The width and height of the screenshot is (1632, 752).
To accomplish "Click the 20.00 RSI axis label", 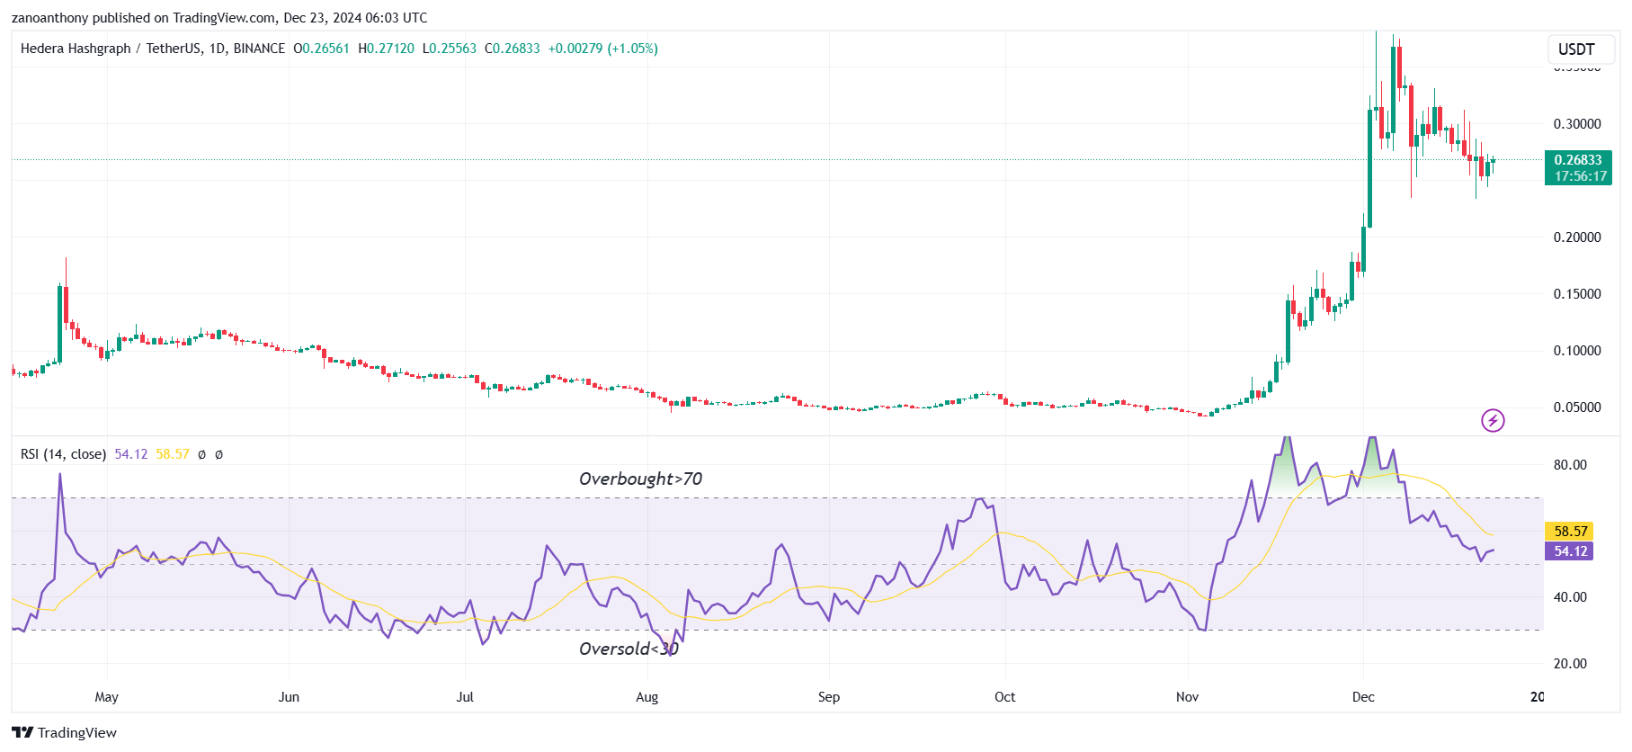I will [x=1570, y=664].
